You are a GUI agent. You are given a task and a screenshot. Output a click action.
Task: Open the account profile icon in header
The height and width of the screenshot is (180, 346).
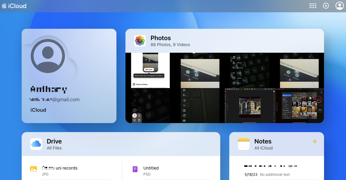(x=339, y=6)
